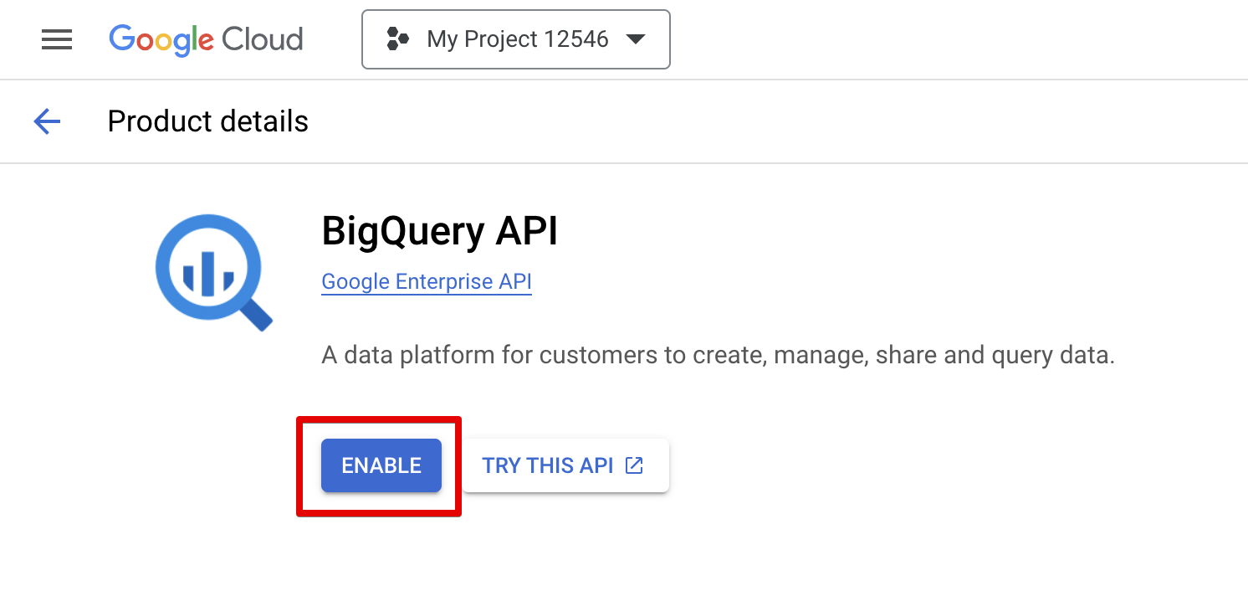Click the Google Cloud logo

[x=205, y=39]
